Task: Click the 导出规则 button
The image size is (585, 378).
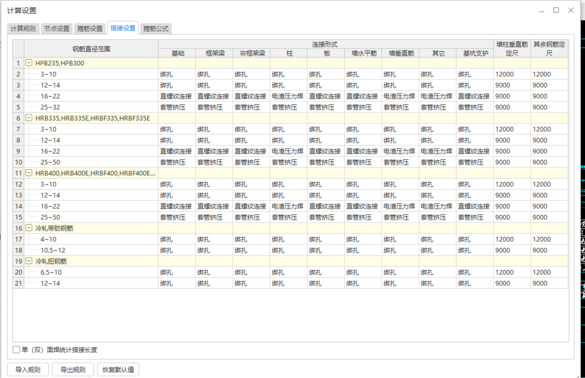Action: 73,370
